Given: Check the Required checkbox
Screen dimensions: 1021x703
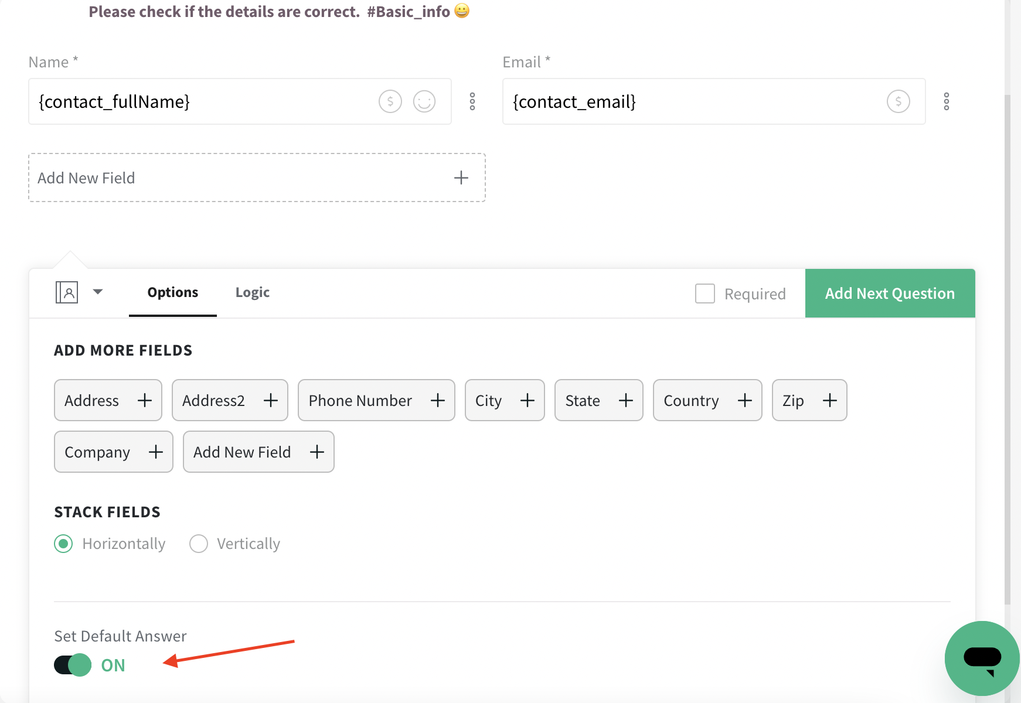Looking at the screenshot, I should click(705, 294).
